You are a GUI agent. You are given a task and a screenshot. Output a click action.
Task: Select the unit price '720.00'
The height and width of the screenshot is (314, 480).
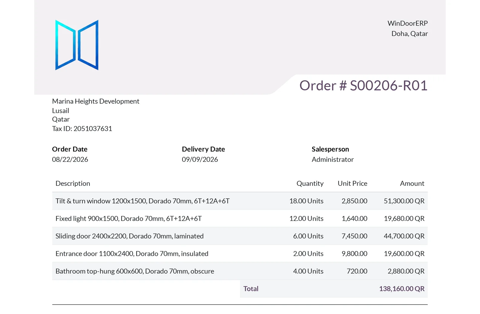(x=357, y=271)
